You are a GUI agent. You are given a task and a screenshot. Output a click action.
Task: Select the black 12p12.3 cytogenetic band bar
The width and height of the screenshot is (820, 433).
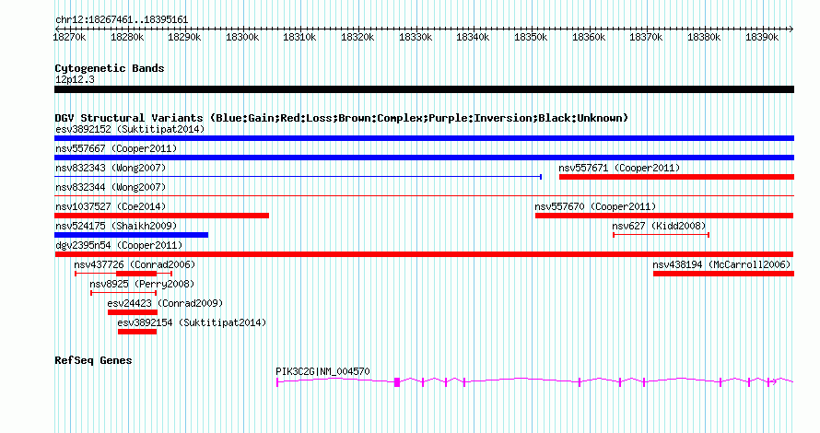[424, 89]
